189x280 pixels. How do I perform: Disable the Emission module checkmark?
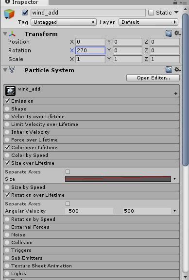pyautogui.click(x=7, y=101)
